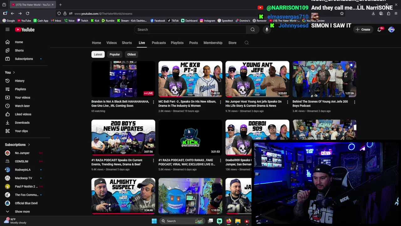
Task: Open options for #1 RAZA PODCAST Current Events video
Action: (153, 160)
